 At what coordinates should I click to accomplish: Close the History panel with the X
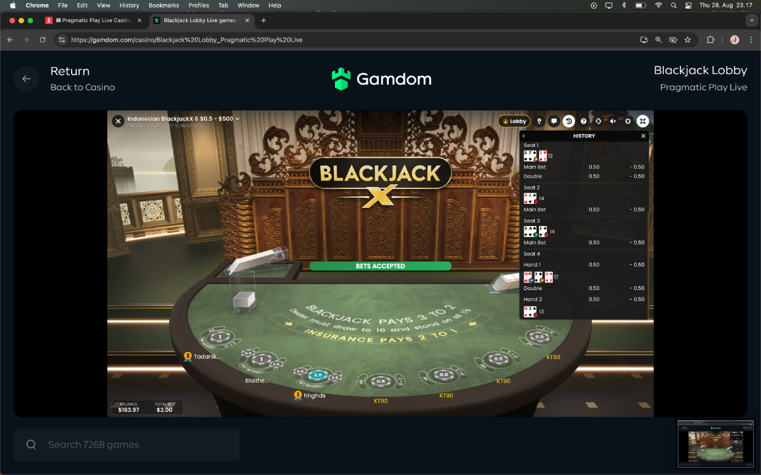pyautogui.click(x=643, y=136)
